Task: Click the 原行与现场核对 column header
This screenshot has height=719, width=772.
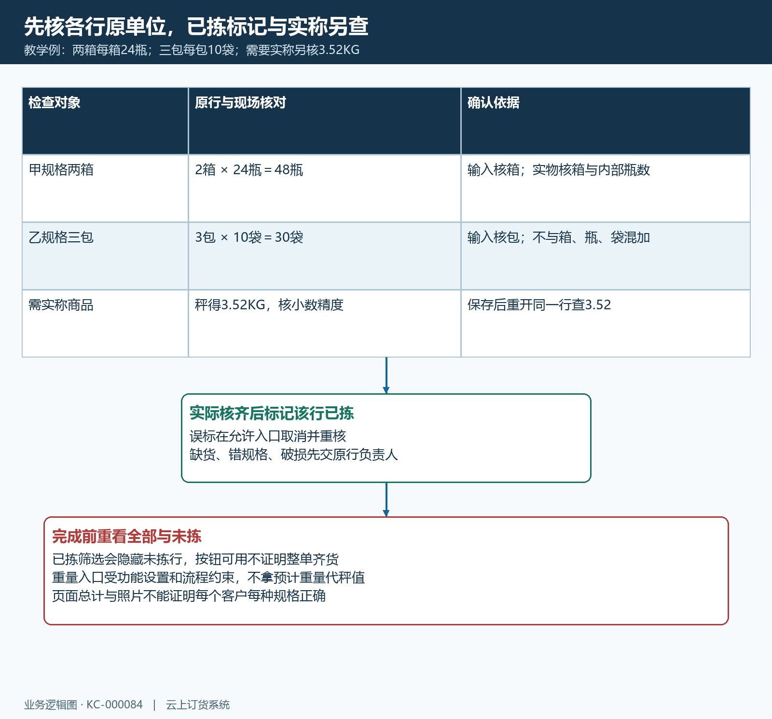Action: point(325,121)
